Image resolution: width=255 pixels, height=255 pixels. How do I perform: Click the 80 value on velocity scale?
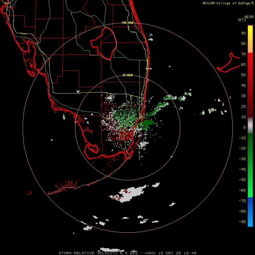coord(243,43)
